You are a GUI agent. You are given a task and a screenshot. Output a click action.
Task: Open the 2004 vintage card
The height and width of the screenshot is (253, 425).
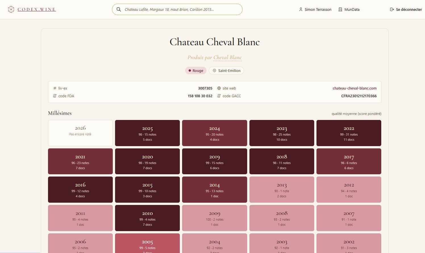214,243
